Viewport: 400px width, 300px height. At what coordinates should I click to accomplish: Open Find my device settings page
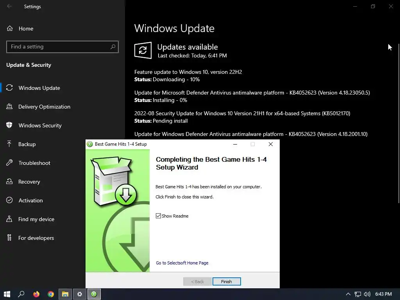(36, 219)
